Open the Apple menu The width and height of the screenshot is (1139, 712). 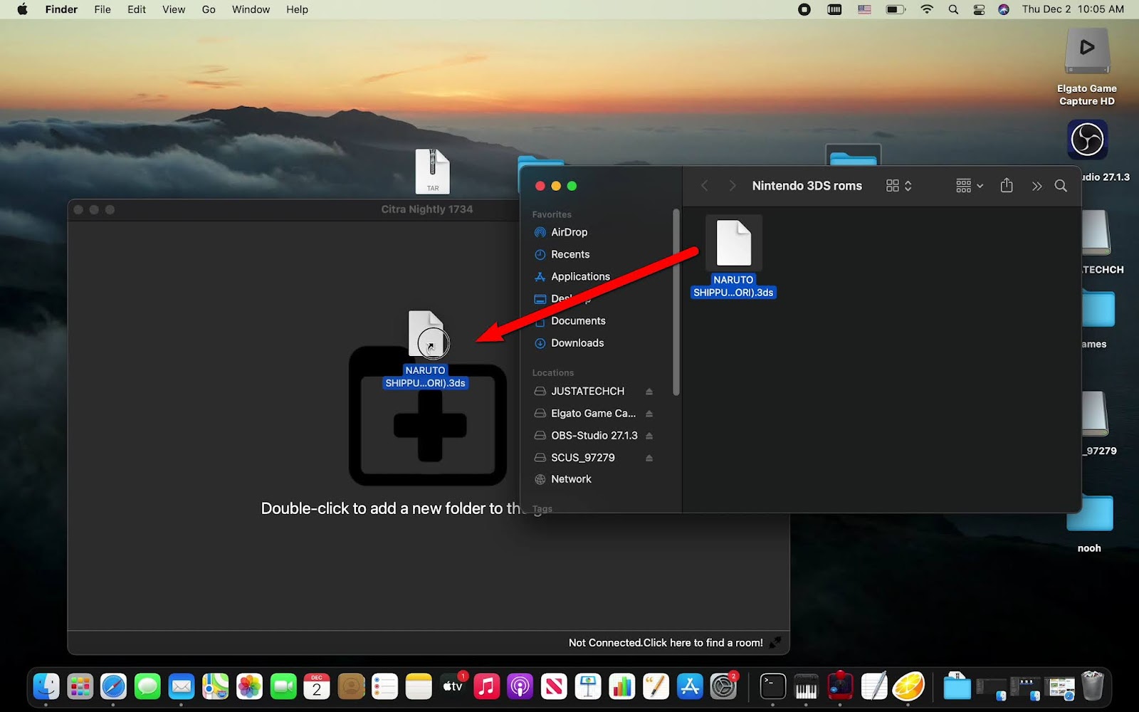point(23,9)
